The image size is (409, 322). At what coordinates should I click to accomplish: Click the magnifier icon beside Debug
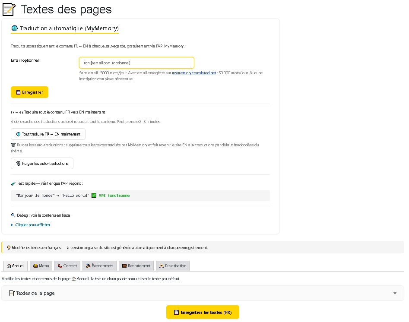coord(13,215)
